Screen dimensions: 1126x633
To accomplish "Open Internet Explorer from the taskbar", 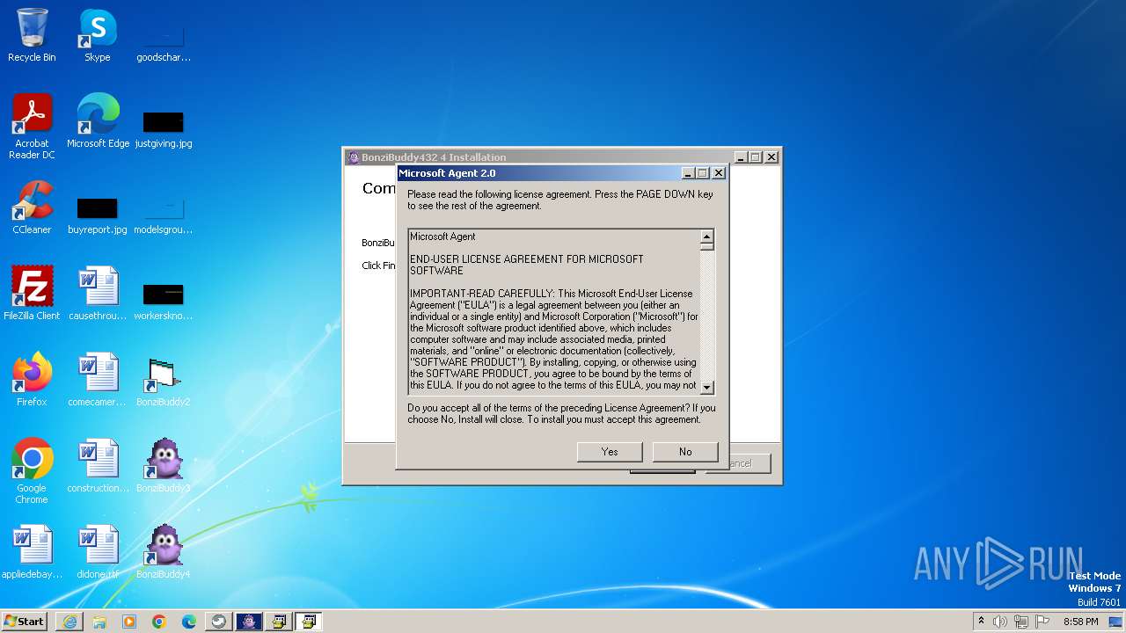I will click(69, 622).
